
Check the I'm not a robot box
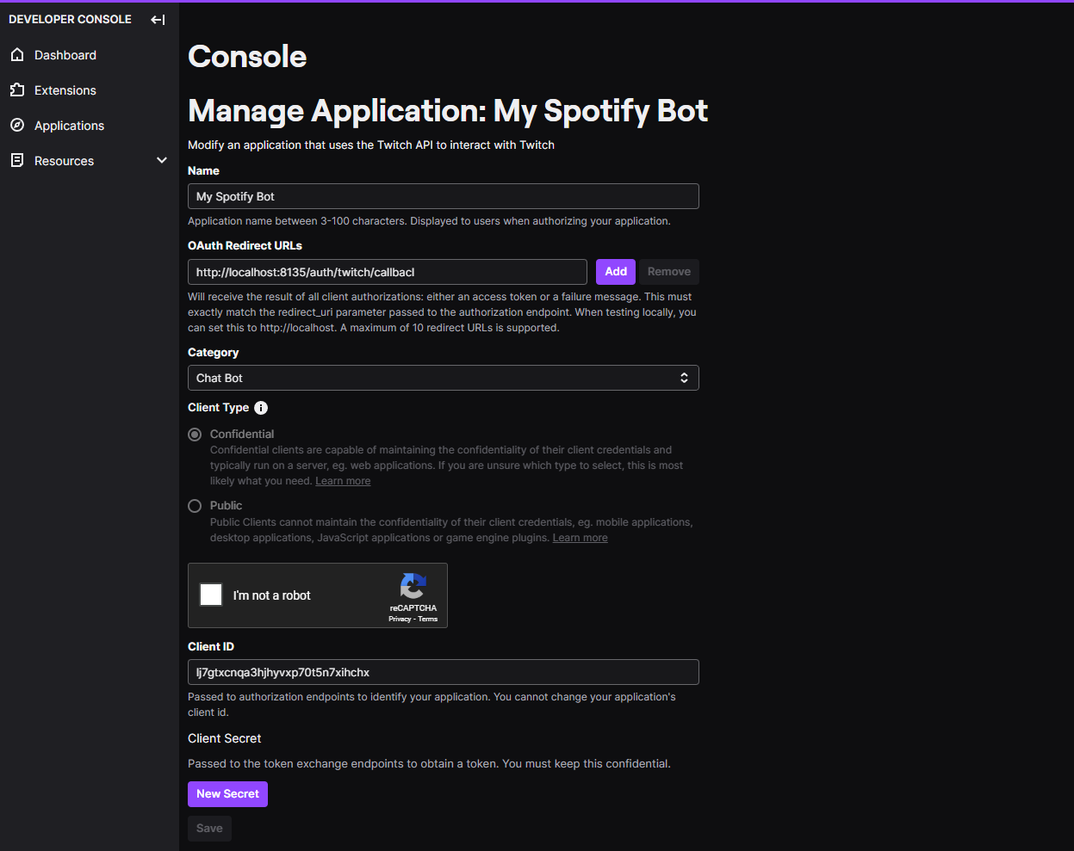point(211,595)
